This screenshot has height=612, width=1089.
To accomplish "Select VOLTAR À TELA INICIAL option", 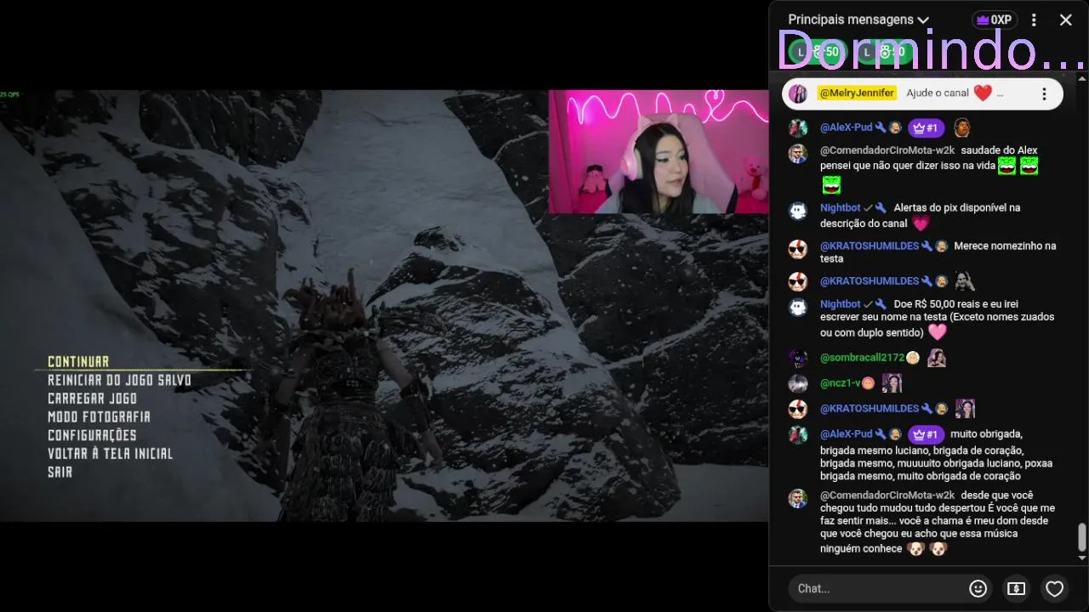I will 110,454.
